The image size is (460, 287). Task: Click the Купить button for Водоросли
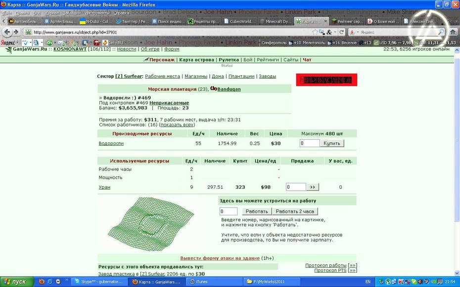click(332, 143)
